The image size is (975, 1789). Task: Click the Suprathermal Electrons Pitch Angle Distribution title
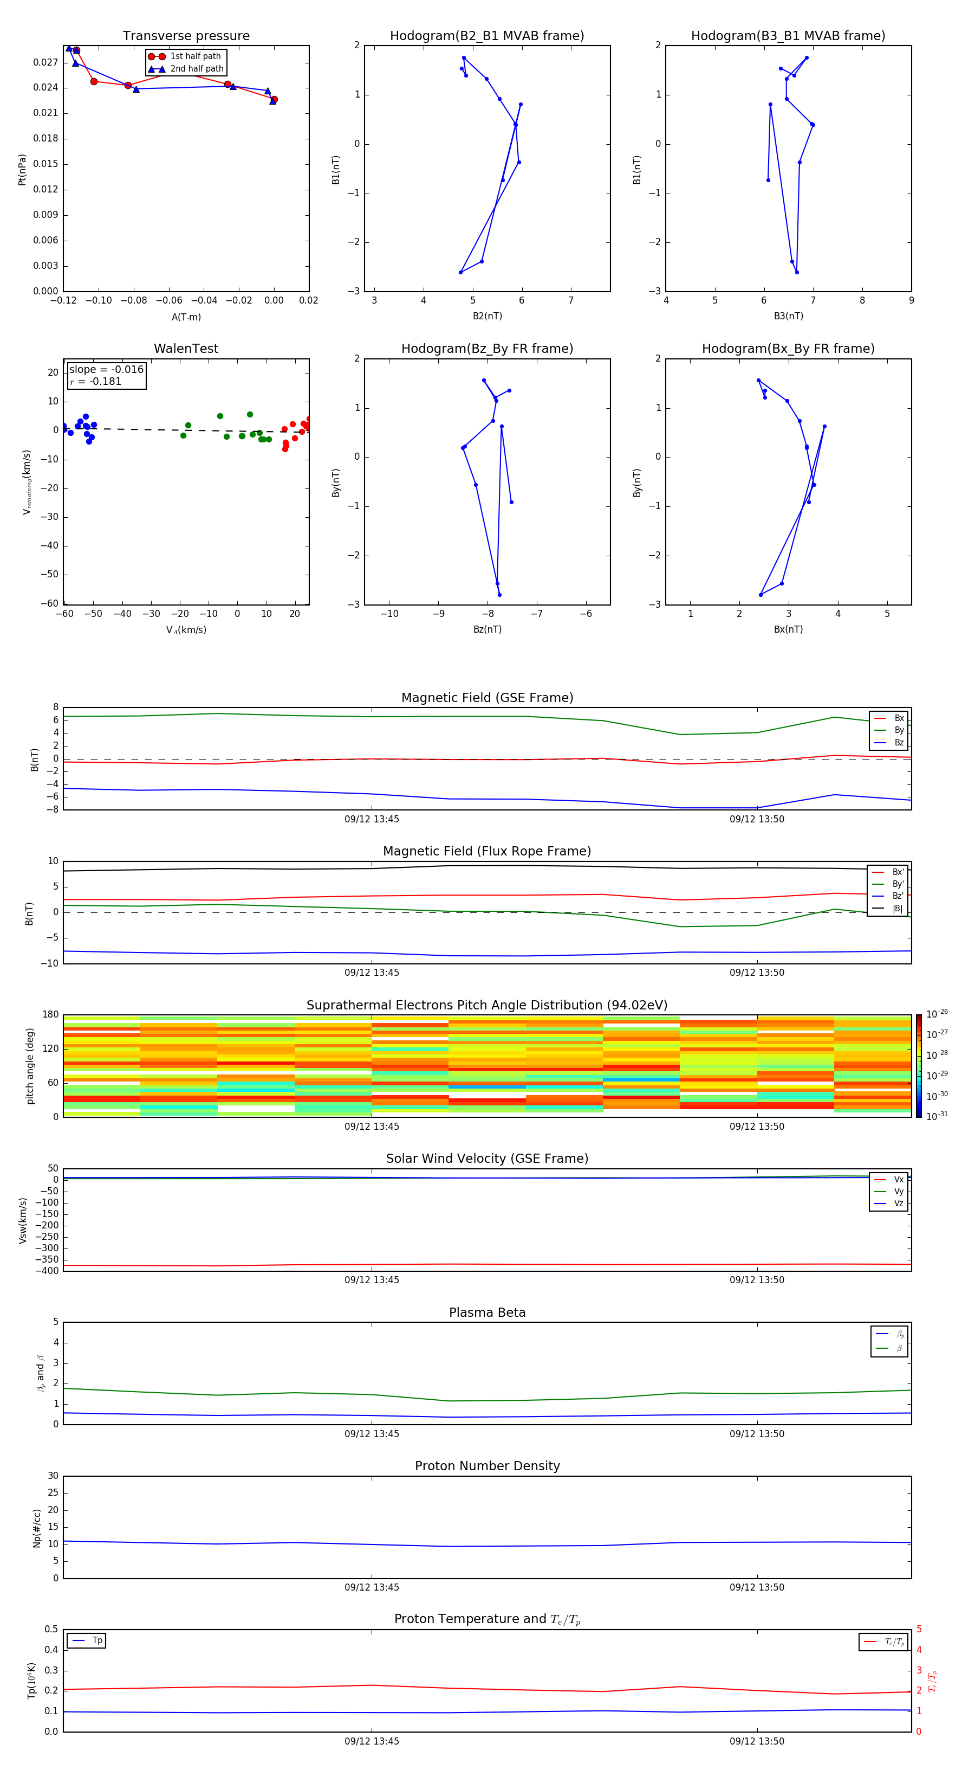tap(487, 1006)
